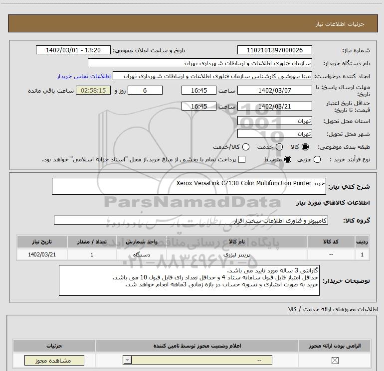Click the پرینتر لیزری item cell
Image resolution: width=384 pixels, height=371 pixels.
(x=236, y=254)
